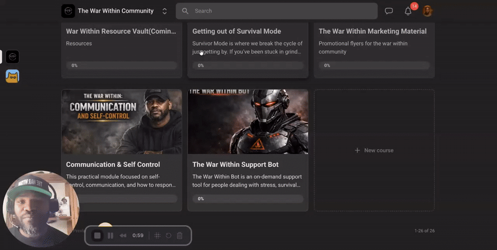Click Resource Vault 0% progress bar
Image resolution: width=497 pixels, height=250 pixels.
click(x=121, y=65)
